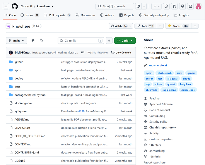Click the Watch button
205x165 pixels.
(119, 26)
